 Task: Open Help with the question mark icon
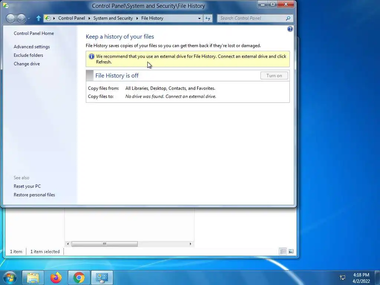[290, 29]
